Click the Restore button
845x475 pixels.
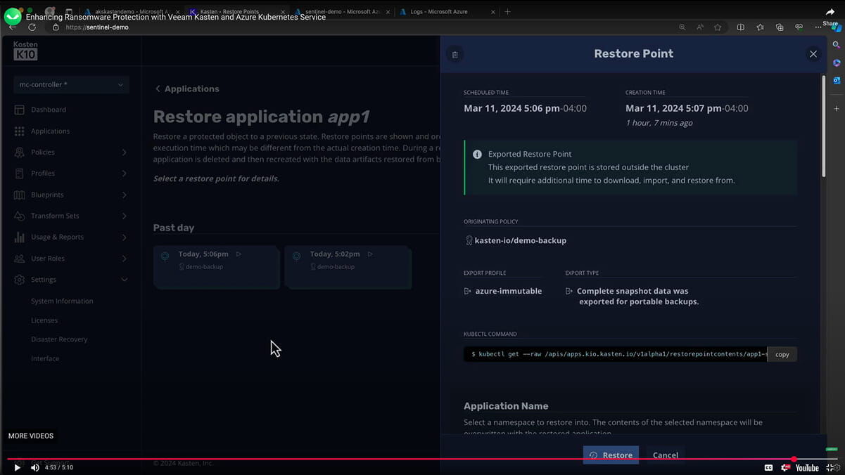(x=611, y=455)
